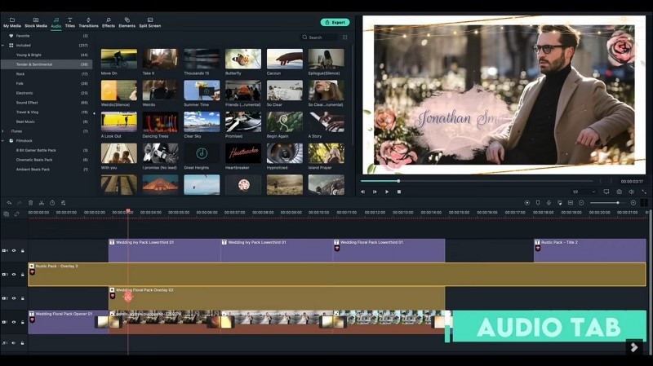Open the speed stopwatch tool
This screenshot has width=653, height=366.
coord(52,203)
